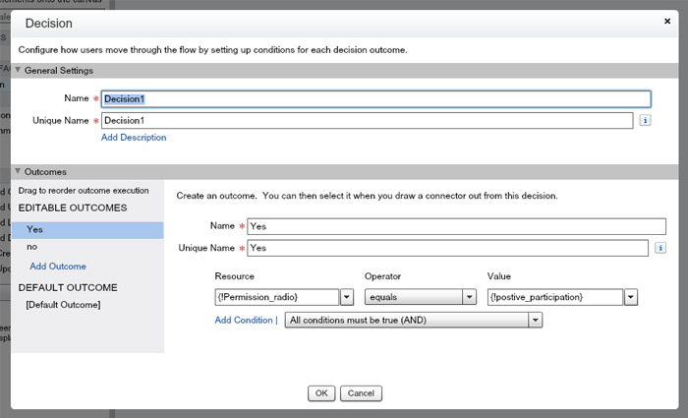Open the Operator equals dropdown
Image resolution: width=688 pixels, height=418 pixels.
pyautogui.click(x=421, y=297)
